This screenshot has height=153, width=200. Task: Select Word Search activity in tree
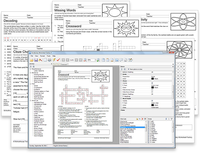click(39, 134)
